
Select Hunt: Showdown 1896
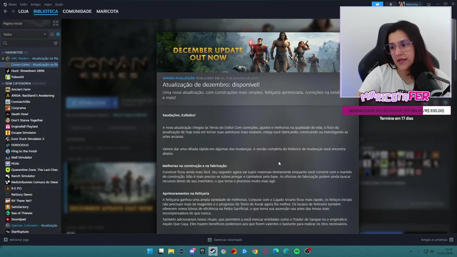[27, 71]
